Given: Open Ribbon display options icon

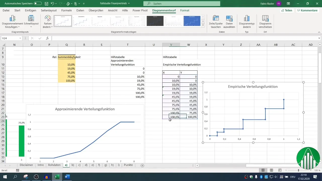Looking at the screenshot, I should point(288,4).
